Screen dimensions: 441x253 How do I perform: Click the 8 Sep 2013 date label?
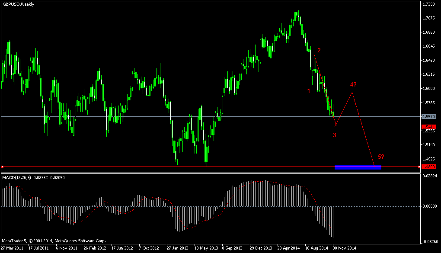click(232, 248)
